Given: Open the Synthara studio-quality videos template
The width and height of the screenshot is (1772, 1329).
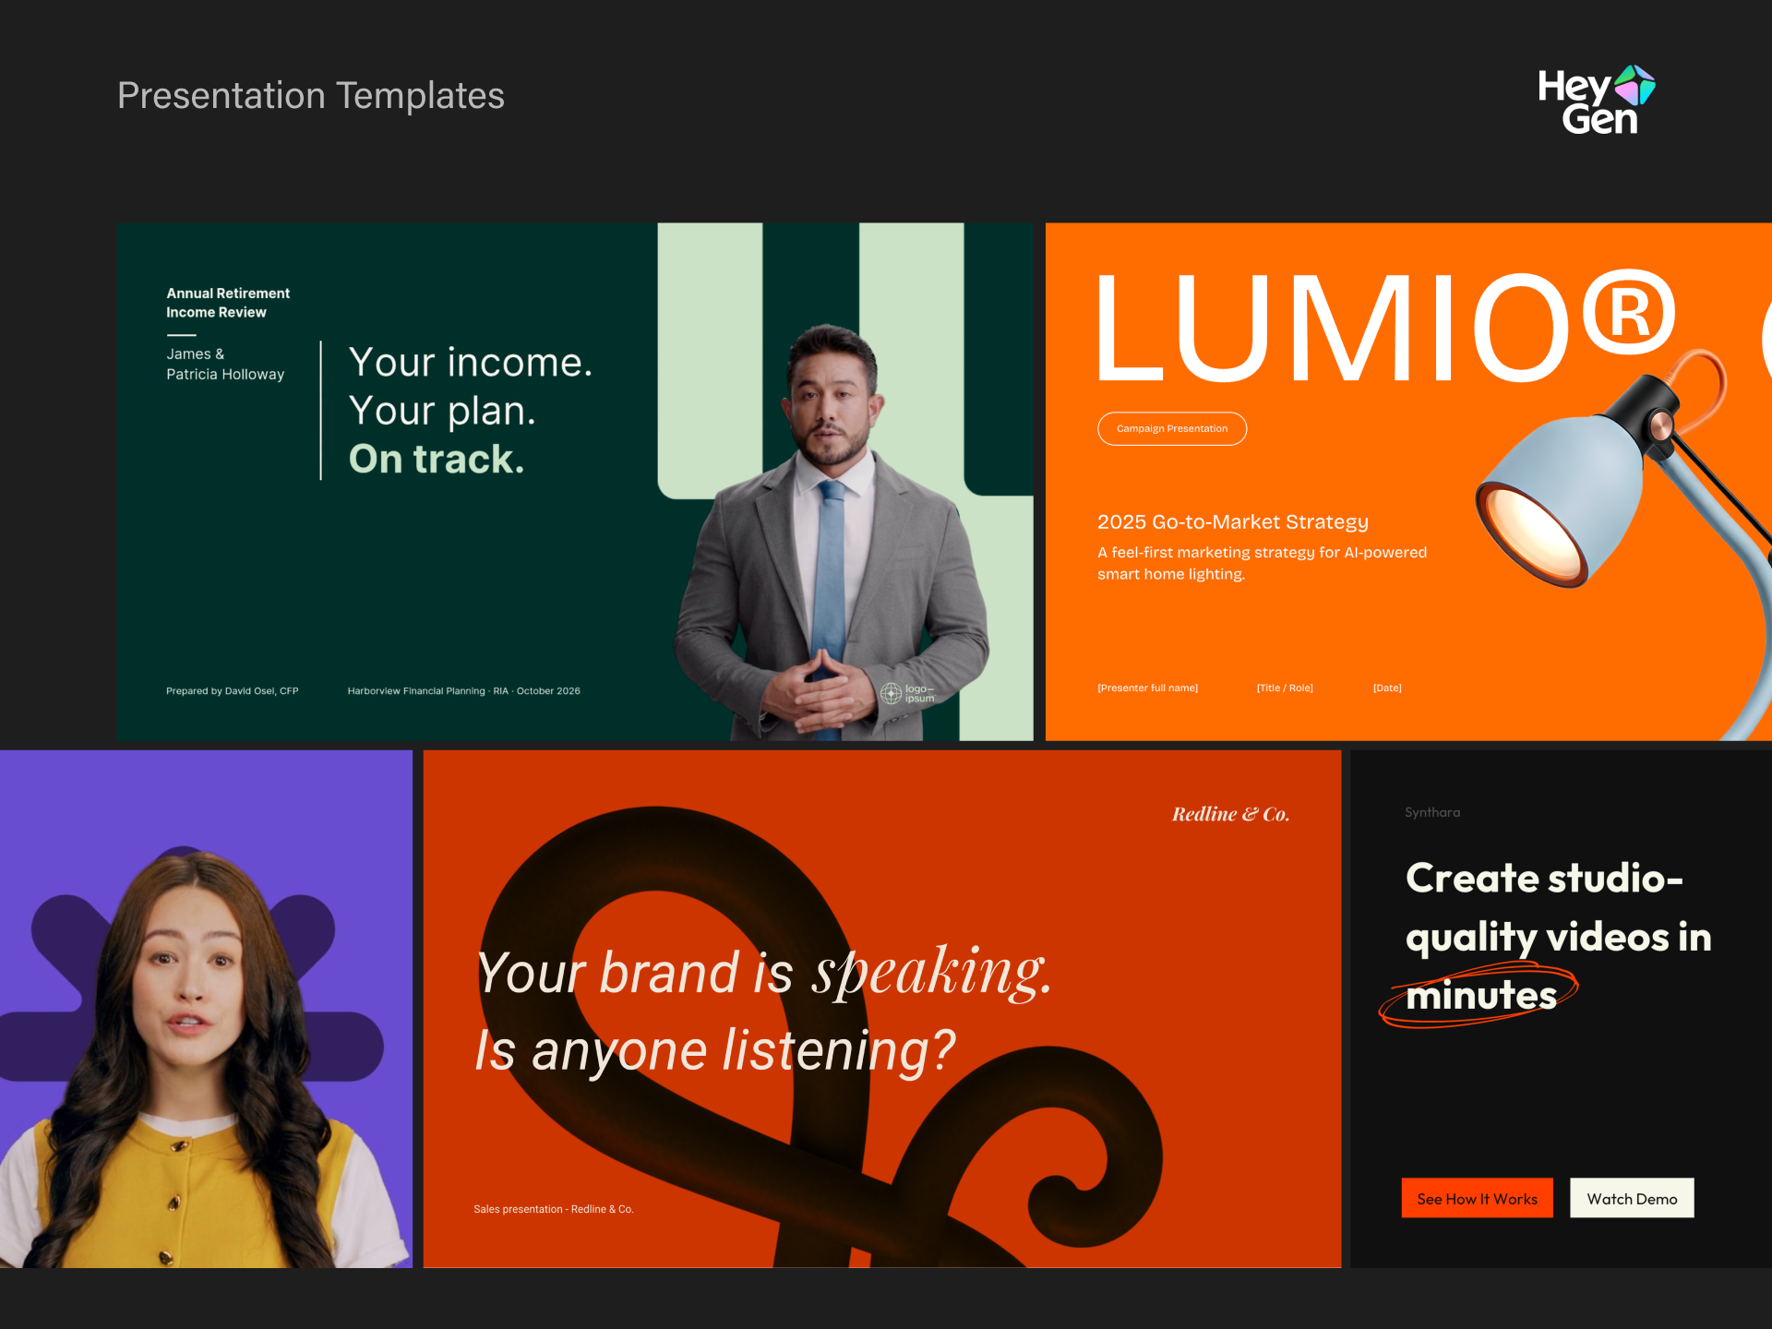Looking at the screenshot, I should 1562,1009.
